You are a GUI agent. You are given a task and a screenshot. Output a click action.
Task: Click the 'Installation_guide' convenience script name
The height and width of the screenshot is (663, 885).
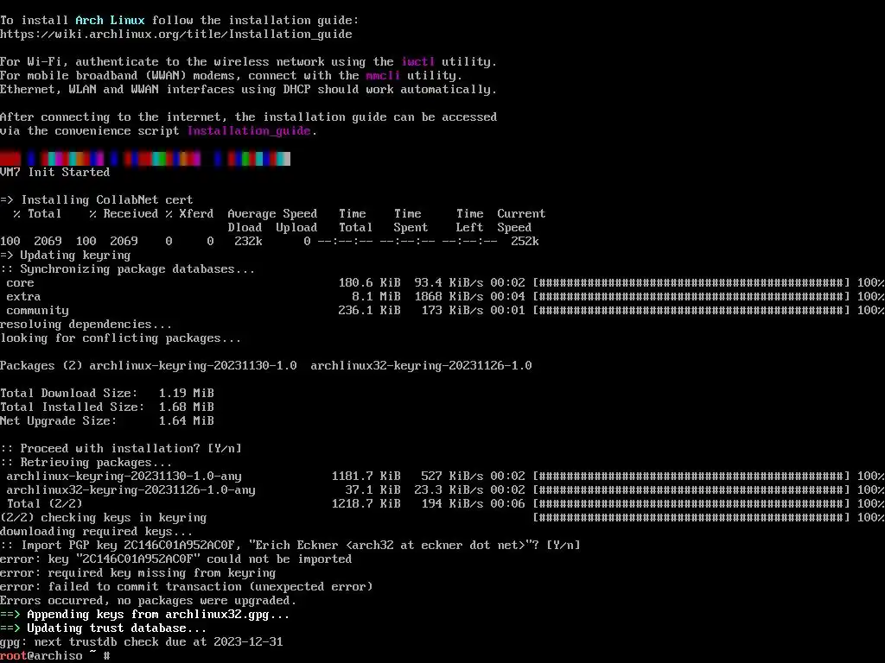tap(249, 131)
